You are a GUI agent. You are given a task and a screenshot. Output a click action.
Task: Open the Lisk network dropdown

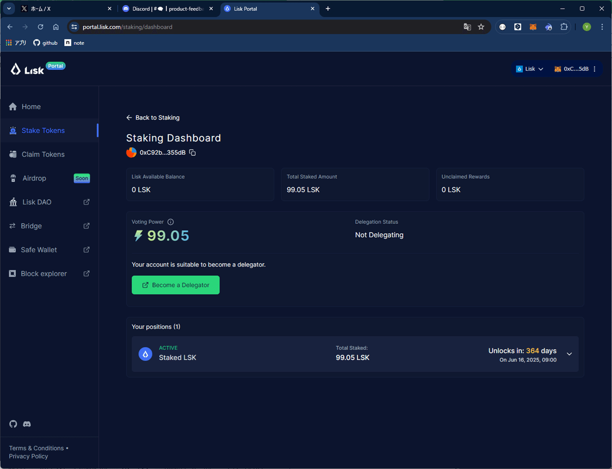tap(529, 69)
